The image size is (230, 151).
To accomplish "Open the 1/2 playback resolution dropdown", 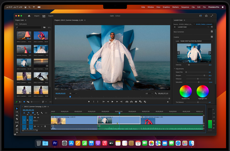I will coord(149,94).
